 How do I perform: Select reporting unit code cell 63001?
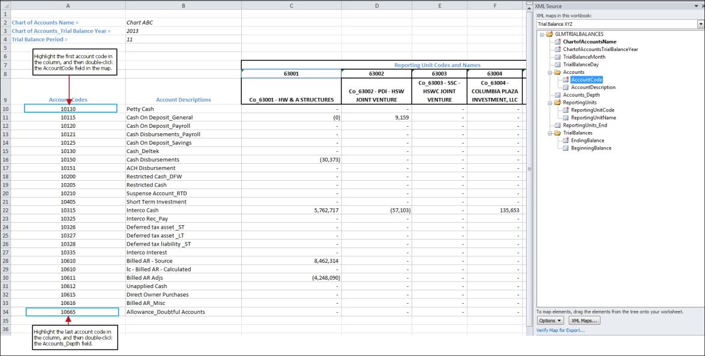292,73
